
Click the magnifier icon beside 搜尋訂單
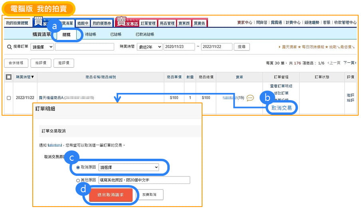tap(9, 47)
